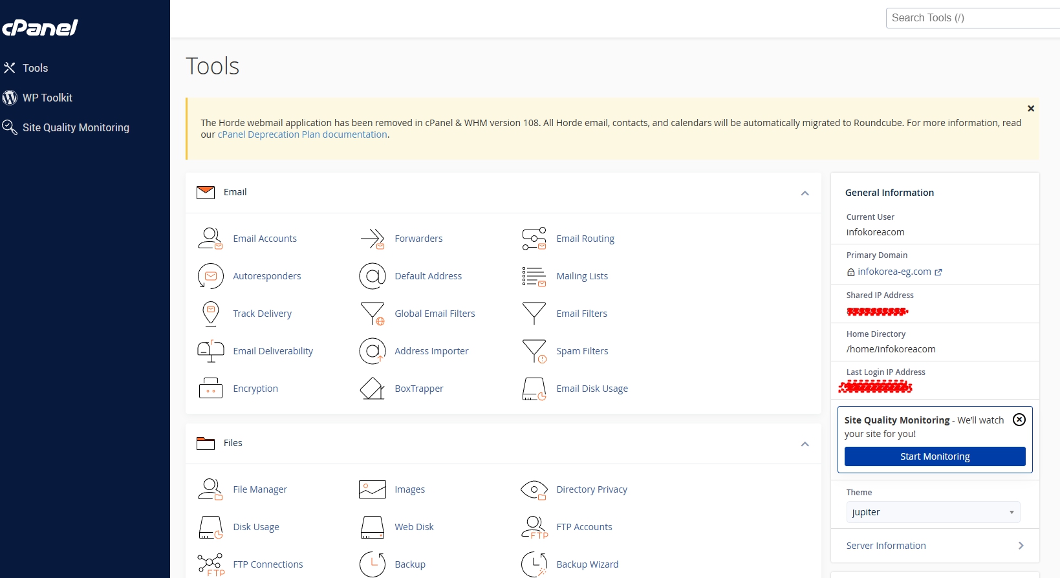Image resolution: width=1060 pixels, height=578 pixels.
Task: Click the Forwarders arrow icon
Action: click(373, 239)
